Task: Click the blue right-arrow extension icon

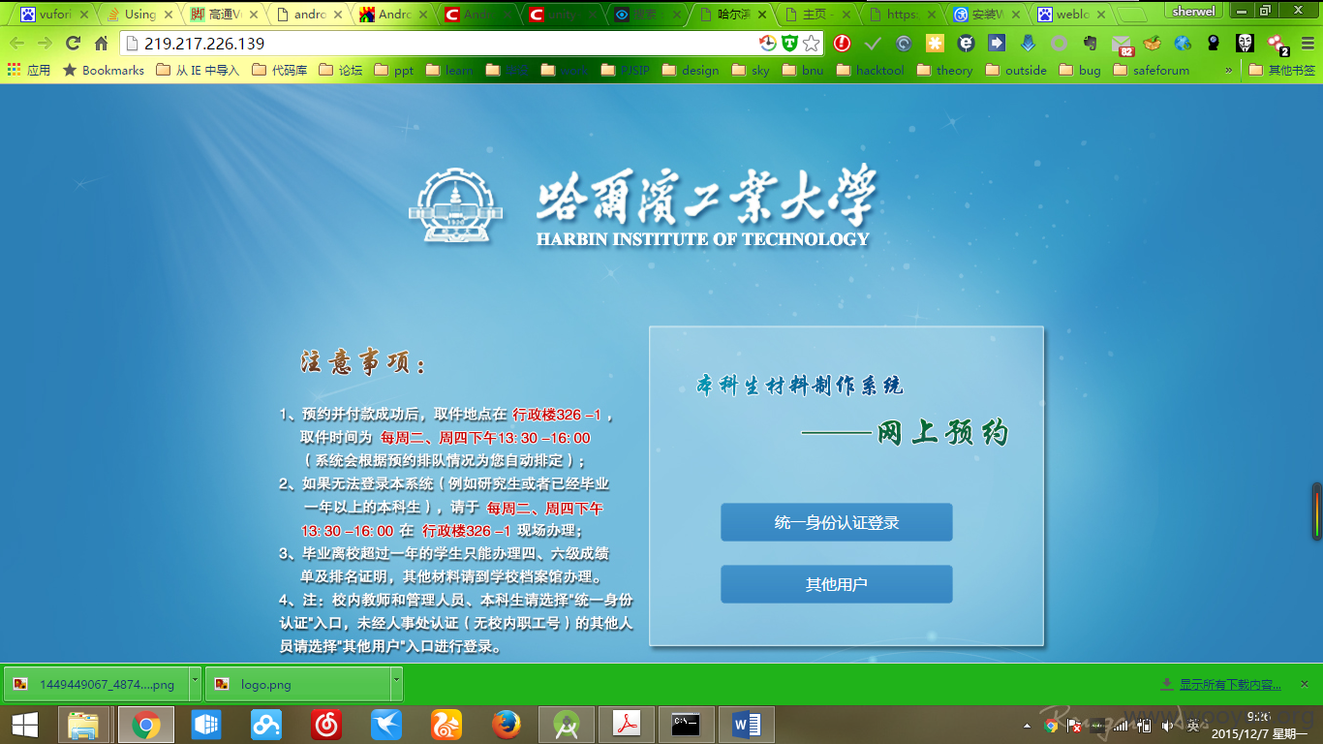Action: (997, 44)
